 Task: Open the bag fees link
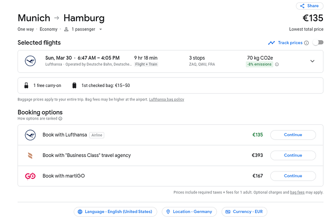[297, 192]
